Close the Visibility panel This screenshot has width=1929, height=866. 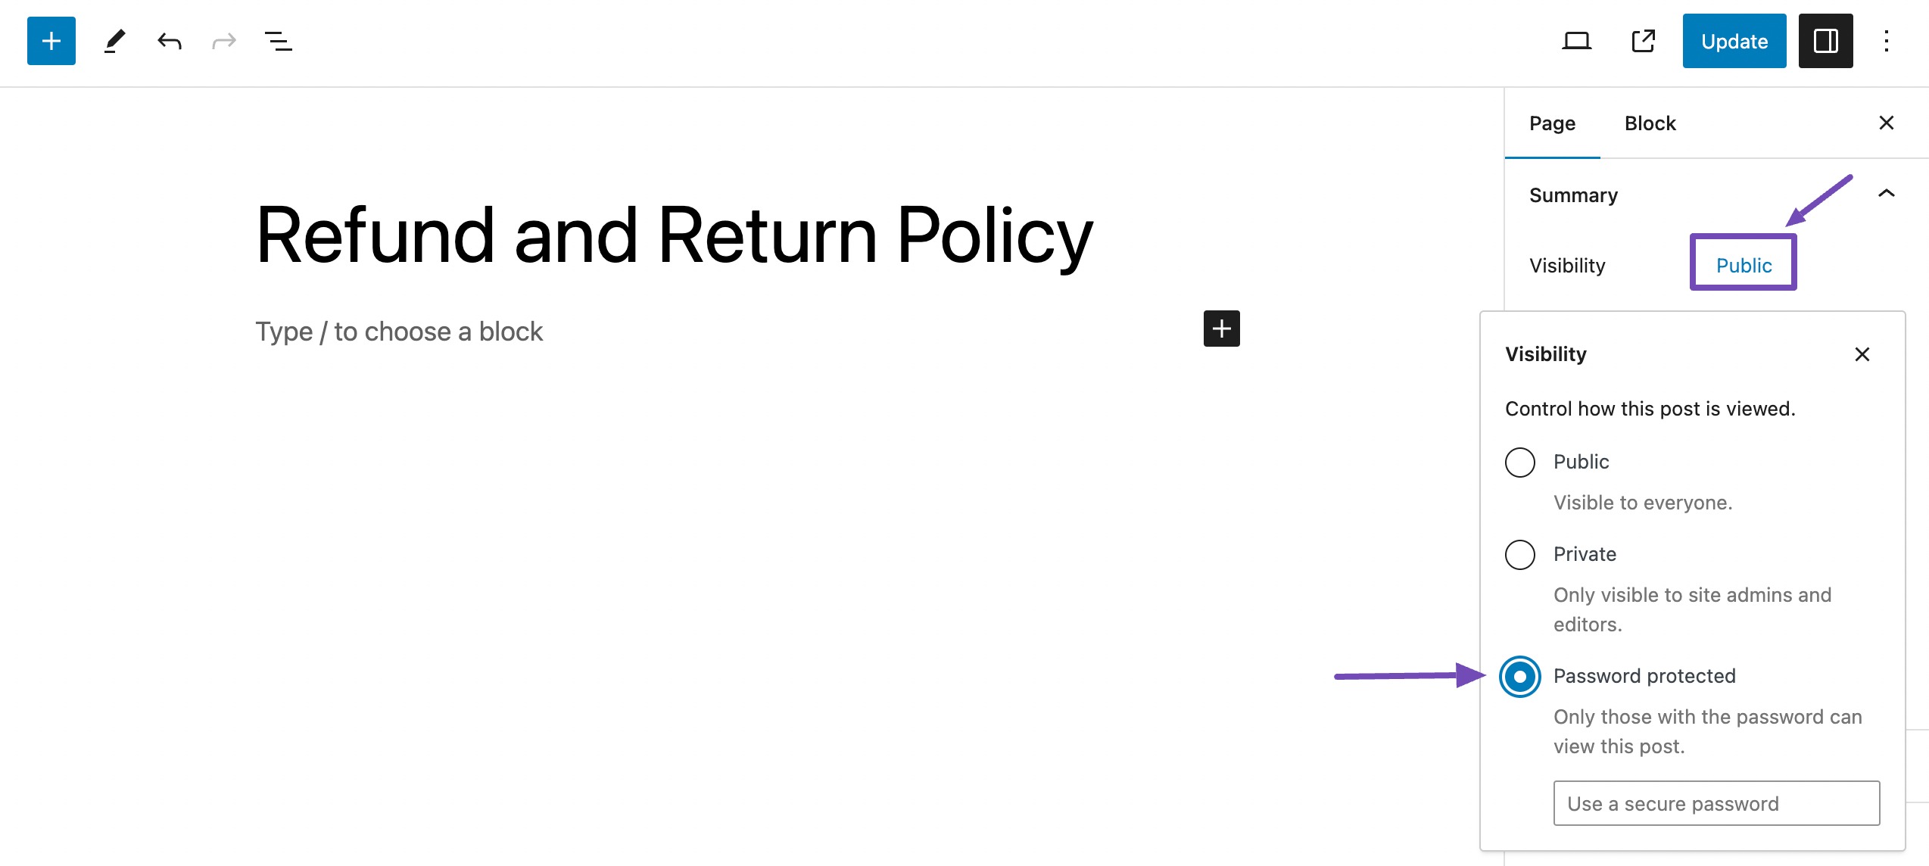pyautogui.click(x=1864, y=354)
